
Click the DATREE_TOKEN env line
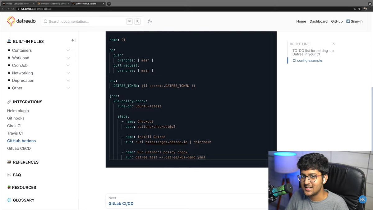coord(154,86)
